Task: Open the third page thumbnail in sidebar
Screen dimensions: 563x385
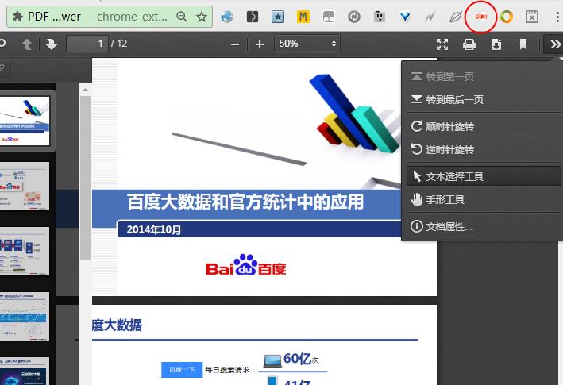Action: point(25,251)
